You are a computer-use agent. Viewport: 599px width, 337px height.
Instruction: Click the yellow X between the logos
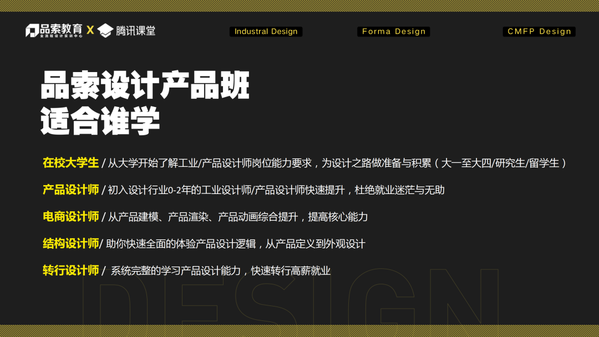(90, 30)
